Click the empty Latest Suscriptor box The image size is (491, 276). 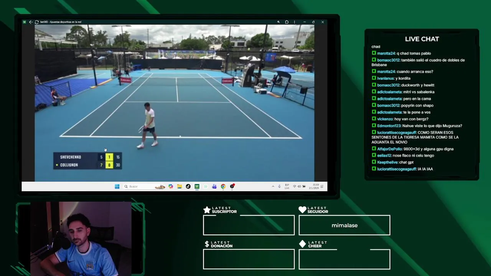[249, 225]
